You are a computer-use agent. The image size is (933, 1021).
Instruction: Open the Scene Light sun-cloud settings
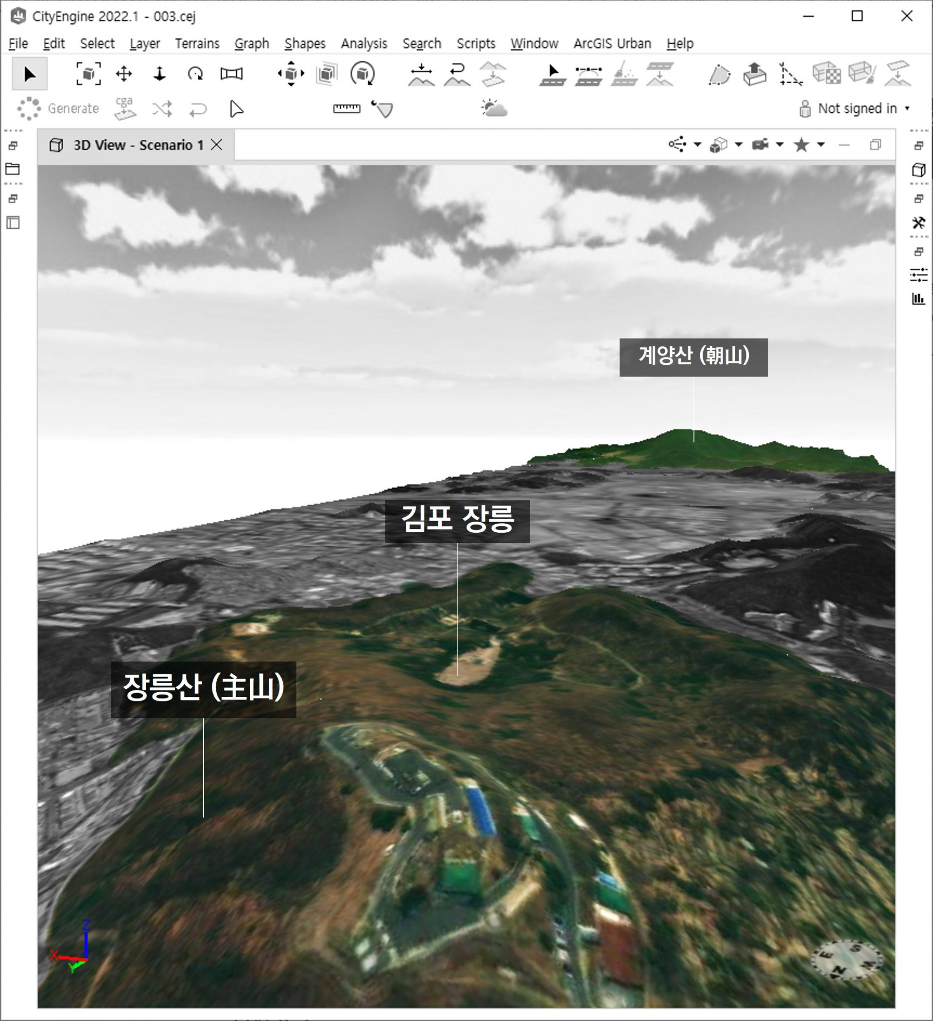494,108
